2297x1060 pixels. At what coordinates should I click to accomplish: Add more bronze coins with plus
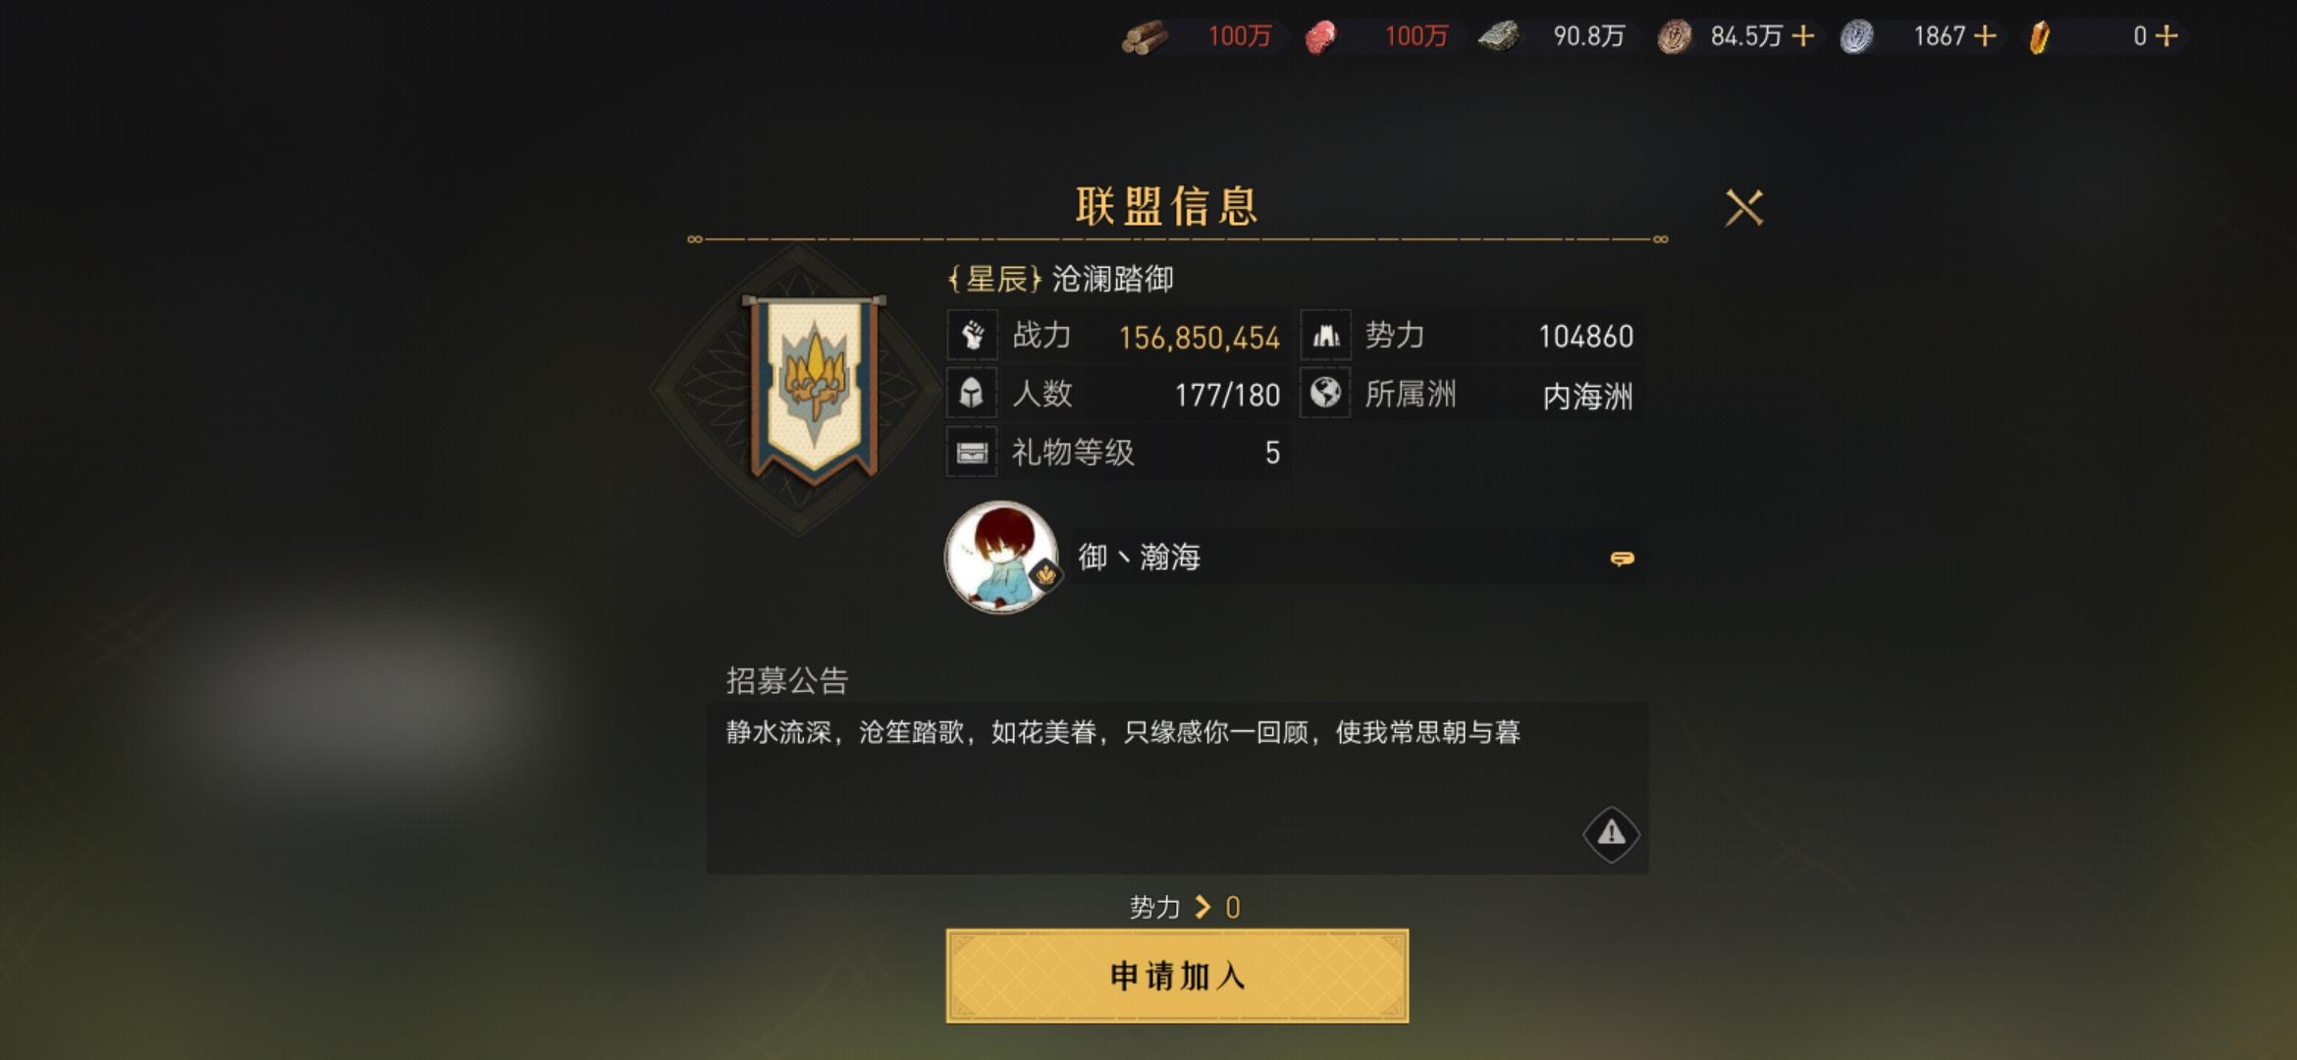(1802, 36)
